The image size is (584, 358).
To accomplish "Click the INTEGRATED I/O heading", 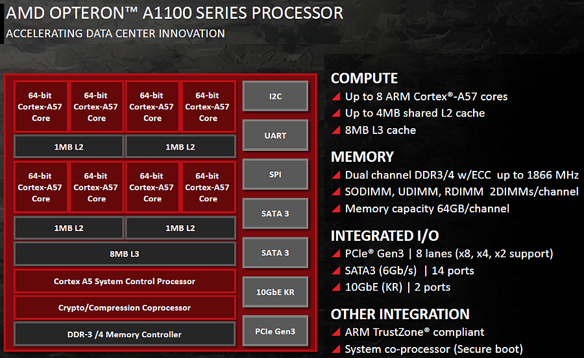I will [376, 236].
